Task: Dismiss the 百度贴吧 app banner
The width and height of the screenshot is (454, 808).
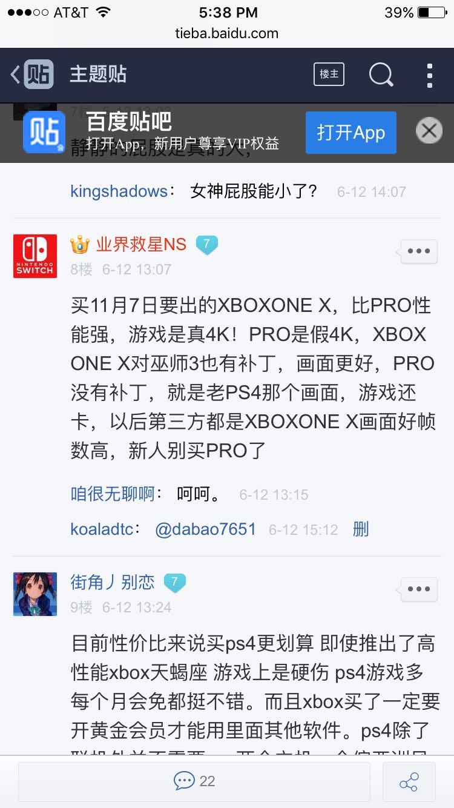Action: click(429, 131)
